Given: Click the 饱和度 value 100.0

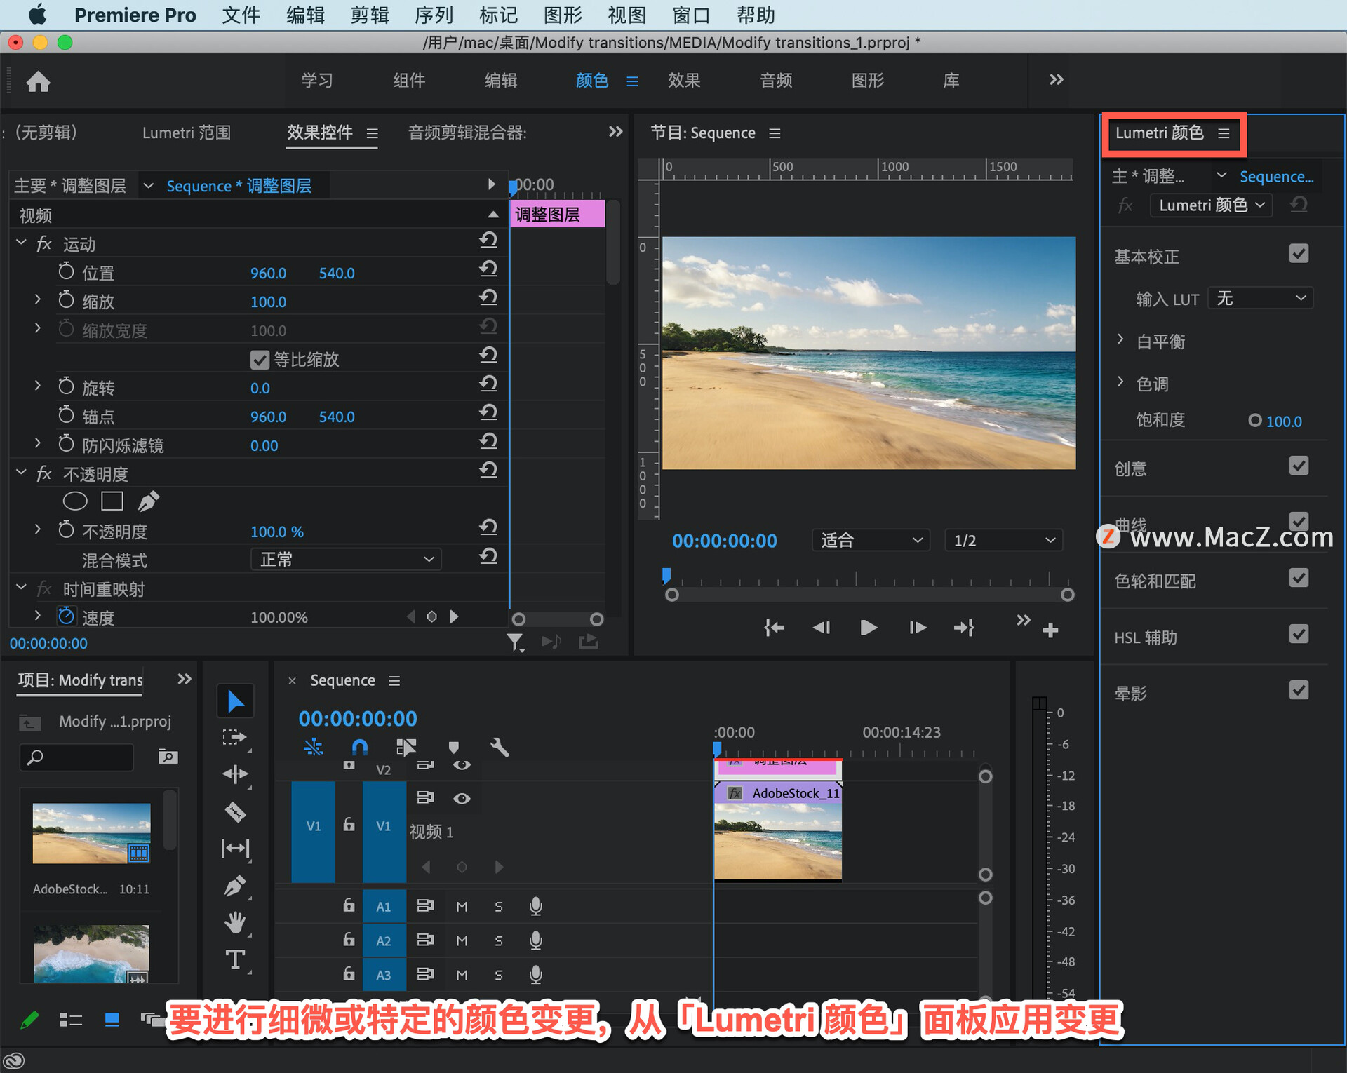Looking at the screenshot, I should point(1283,421).
